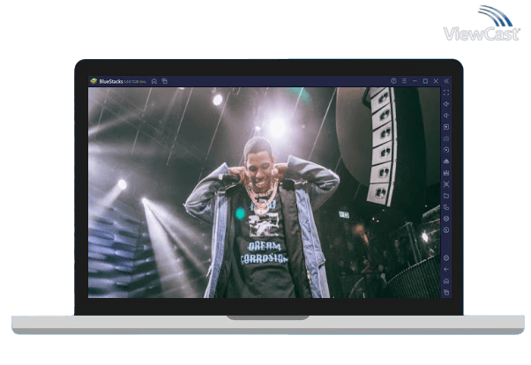Open settings via the sidebar gear icon

tap(446, 258)
